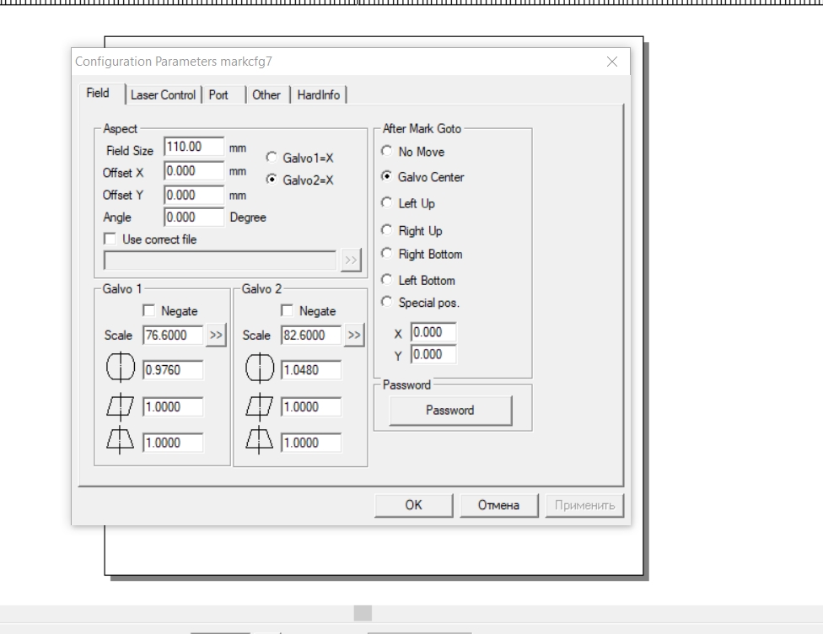Select Right Bottom after mark position
The image size is (823, 634).
(387, 254)
